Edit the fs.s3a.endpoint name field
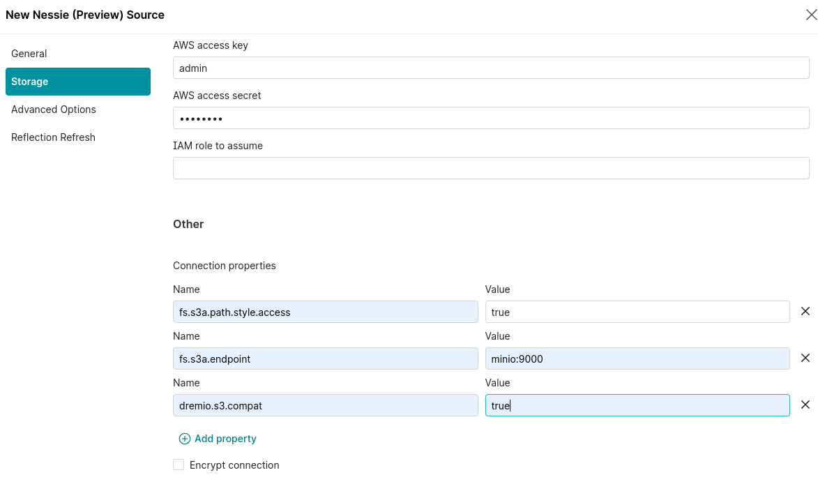This screenshot has height=491, width=818. click(325, 358)
